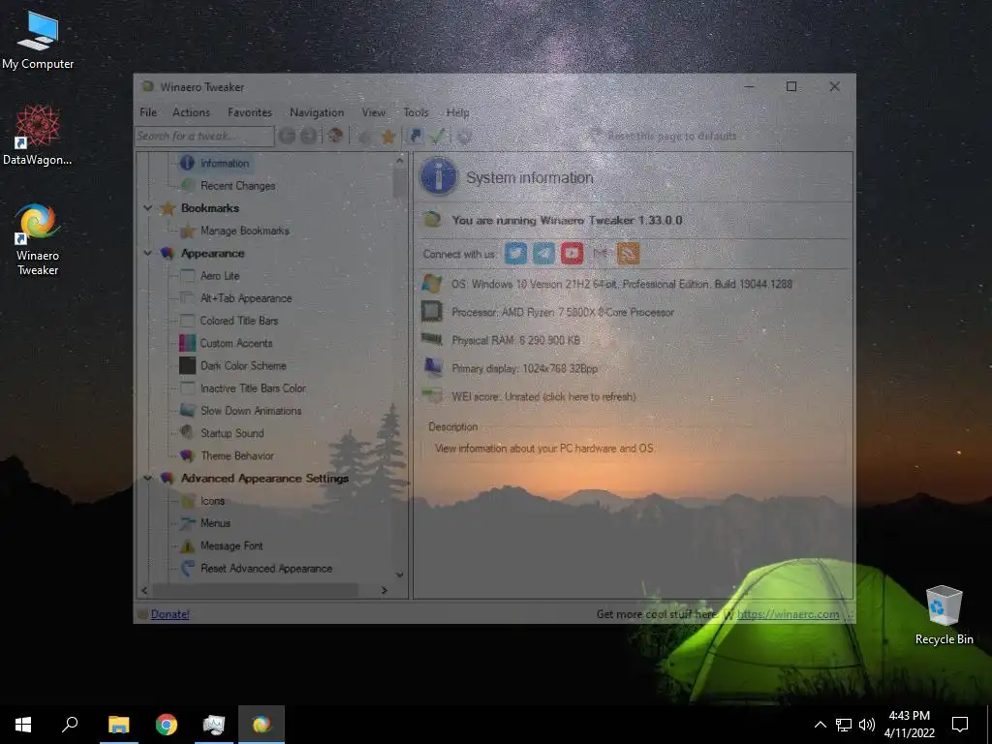This screenshot has height=744, width=992.
Task: Select Message Font in the tree
Action: [x=232, y=546]
